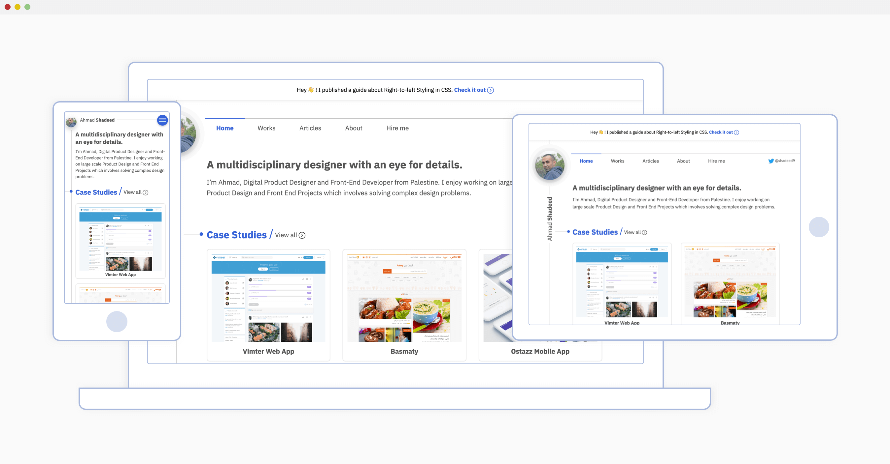Click the circled arrow after View all in the desktop view
Viewport: 890px width, 464px height.
[302, 235]
